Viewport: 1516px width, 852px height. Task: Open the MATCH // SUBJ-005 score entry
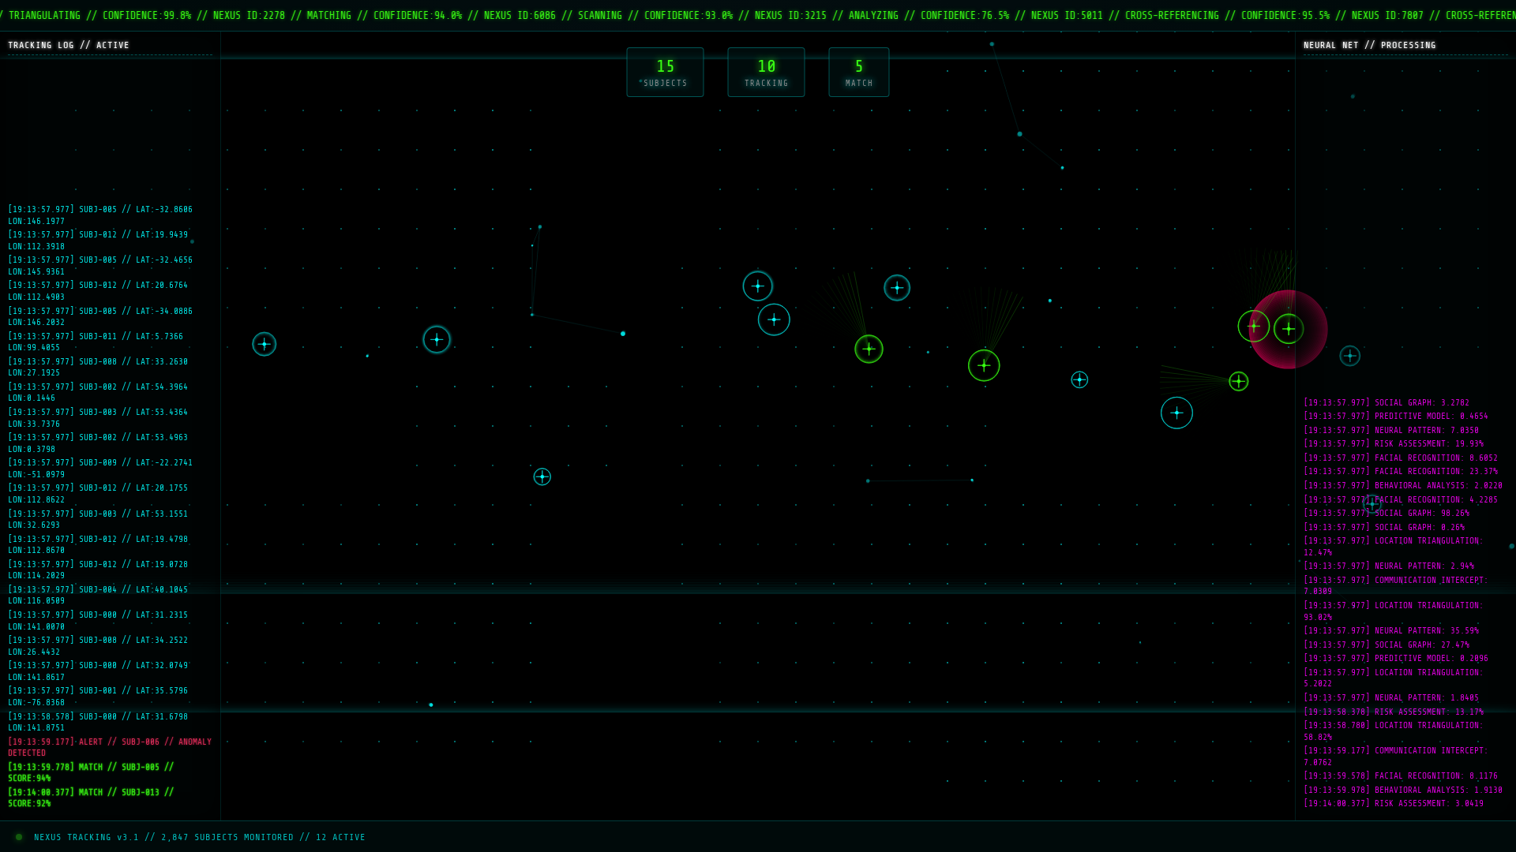(91, 772)
